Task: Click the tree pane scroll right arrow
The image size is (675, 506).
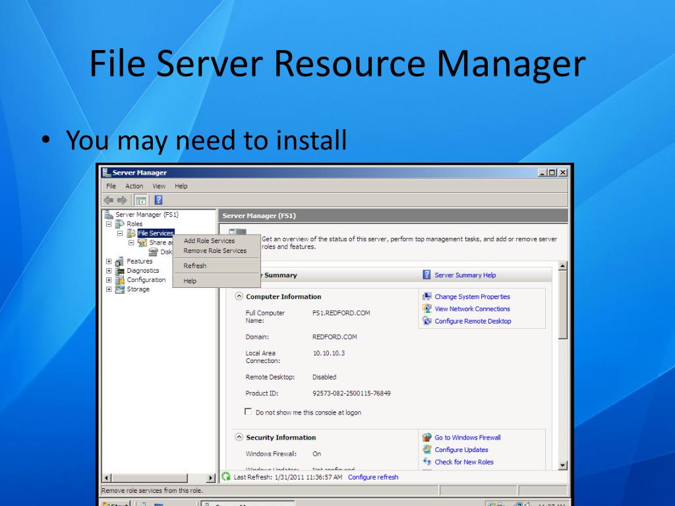Action: click(210, 478)
